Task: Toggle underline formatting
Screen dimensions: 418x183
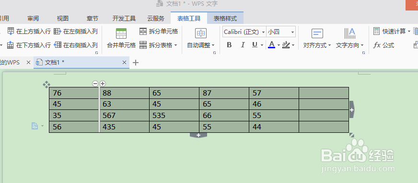Action: pos(255,45)
